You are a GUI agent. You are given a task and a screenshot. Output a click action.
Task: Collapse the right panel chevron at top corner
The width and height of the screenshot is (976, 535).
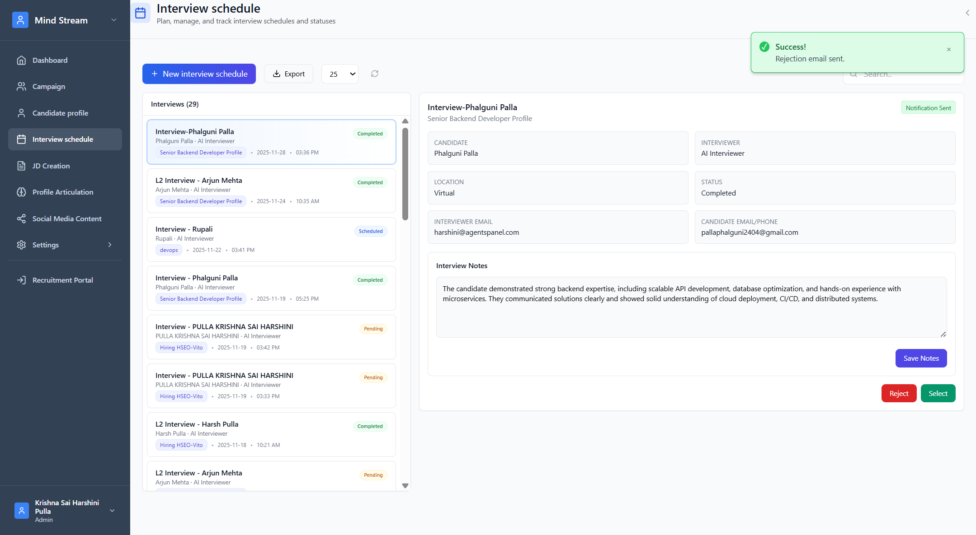pyautogui.click(x=967, y=13)
